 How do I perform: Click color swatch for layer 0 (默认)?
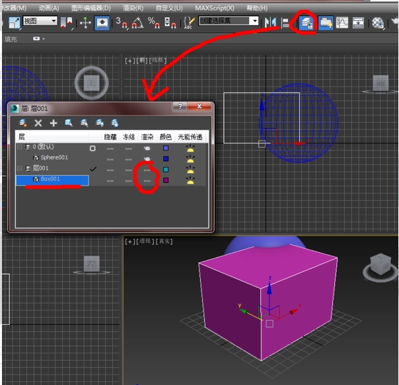click(166, 148)
